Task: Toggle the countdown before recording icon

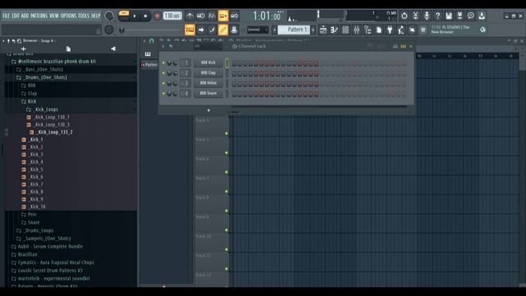Action: [212, 16]
